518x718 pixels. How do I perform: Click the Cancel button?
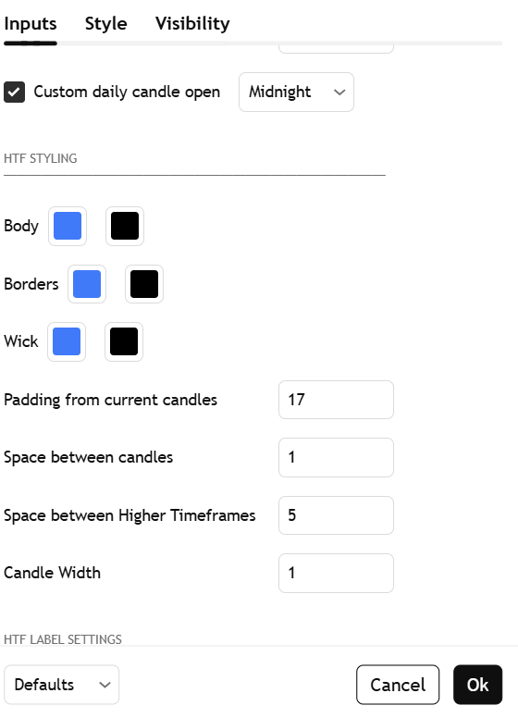(398, 685)
